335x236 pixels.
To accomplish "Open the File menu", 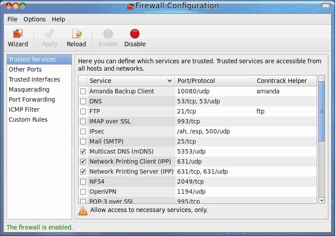I will 12,19.
